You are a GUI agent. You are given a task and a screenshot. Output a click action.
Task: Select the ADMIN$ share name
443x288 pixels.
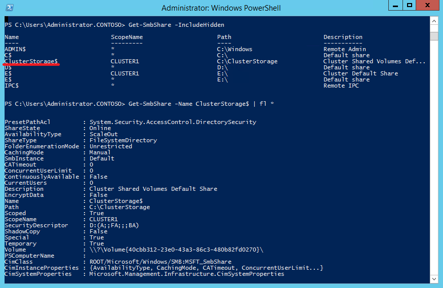[15, 49]
